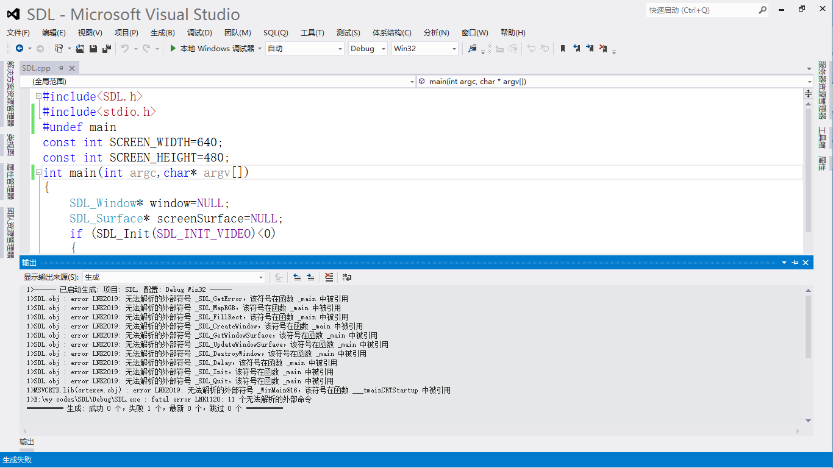Open the 服务器资源管理器 right side tab
This screenshot has height=468, width=833.
822,90
